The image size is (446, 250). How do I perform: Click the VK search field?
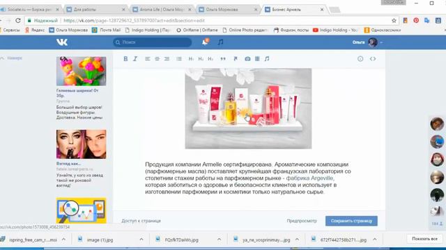152,42
